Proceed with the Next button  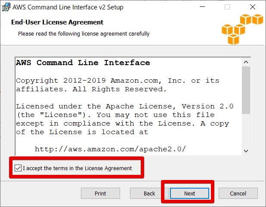(x=190, y=193)
